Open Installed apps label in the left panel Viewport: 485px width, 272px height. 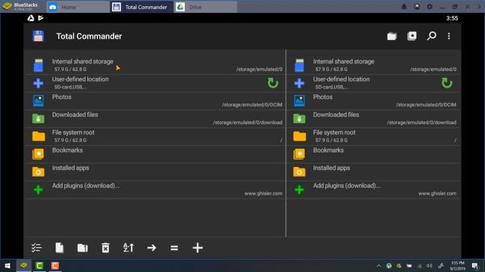70,168
